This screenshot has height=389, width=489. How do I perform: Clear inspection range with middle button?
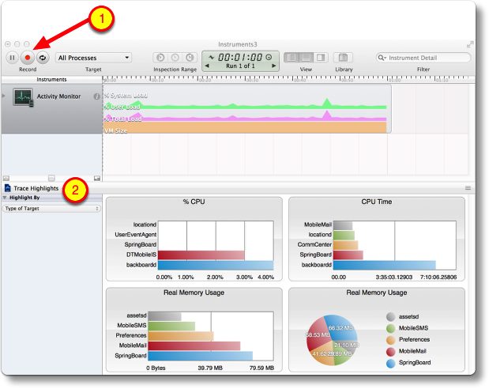click(x=174, y=58)
